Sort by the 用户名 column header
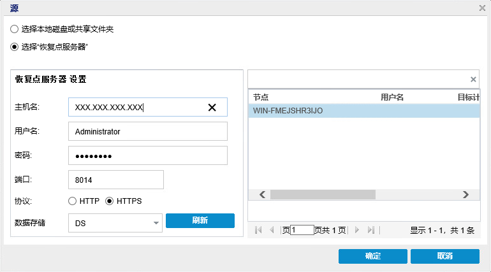Screen dimensions: 491x272 tap(392, 97)
